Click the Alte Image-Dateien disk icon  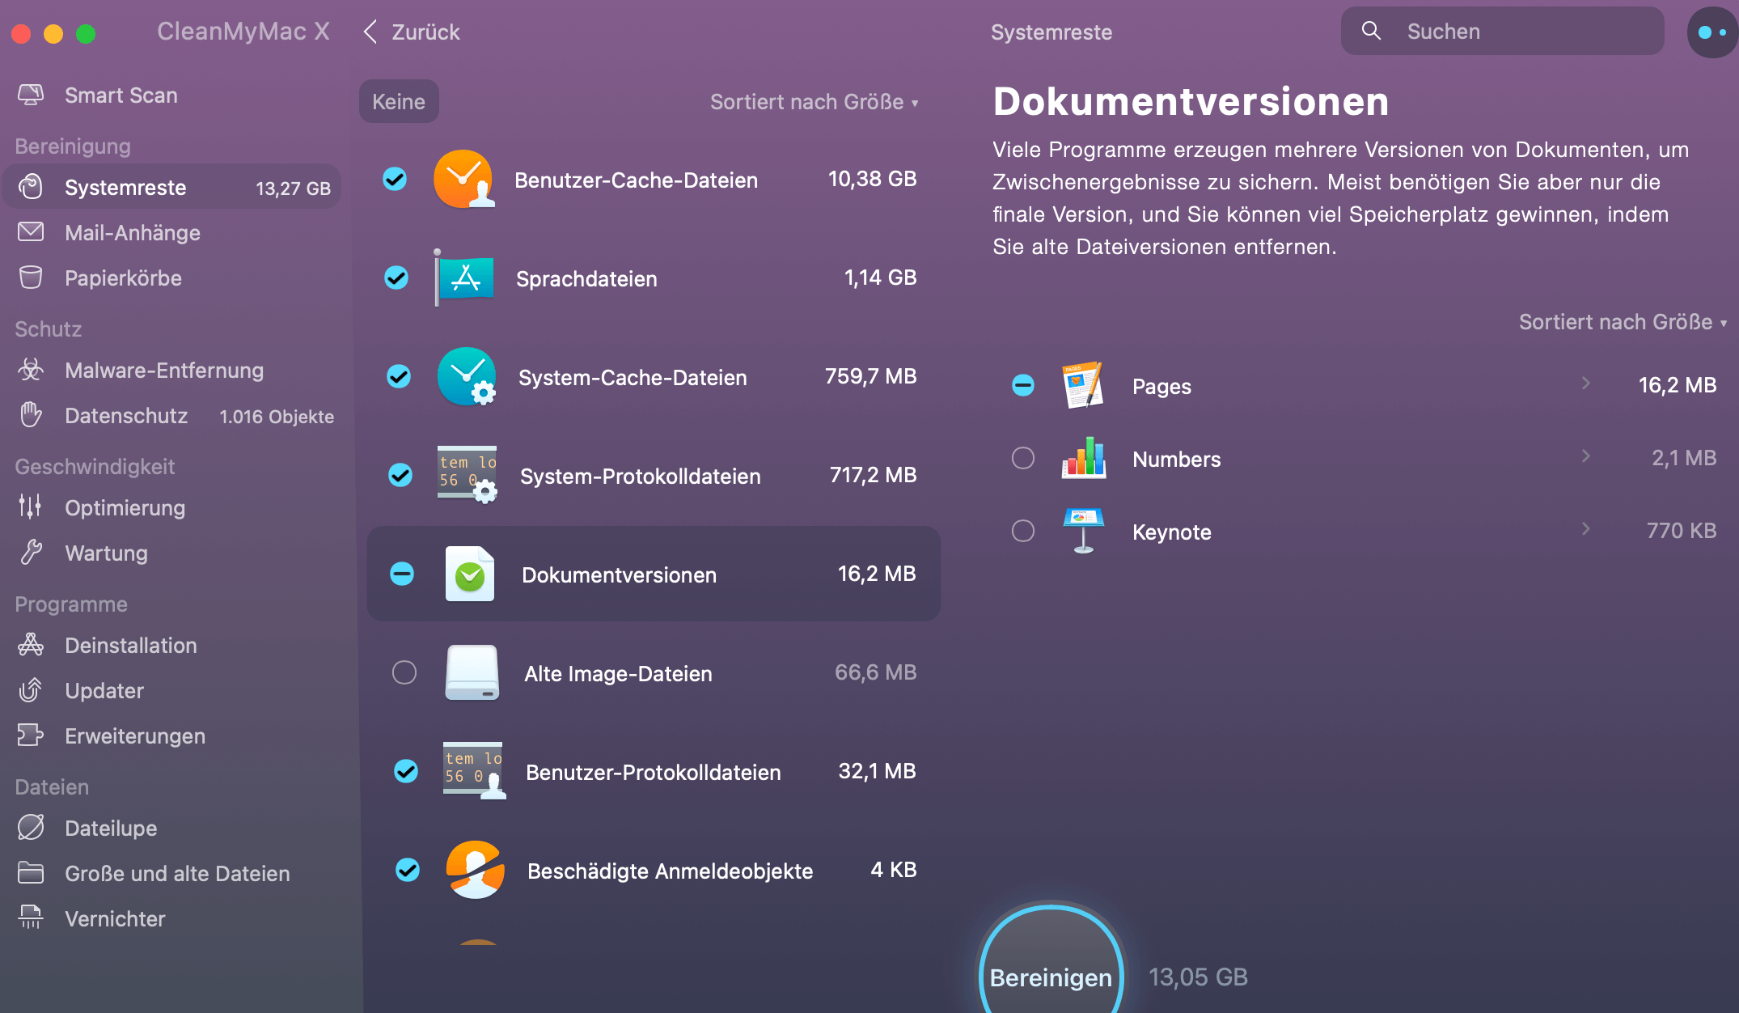click(x=472, y=672)
